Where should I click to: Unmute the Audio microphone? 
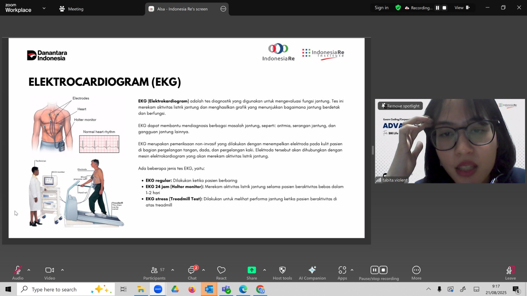18,273
